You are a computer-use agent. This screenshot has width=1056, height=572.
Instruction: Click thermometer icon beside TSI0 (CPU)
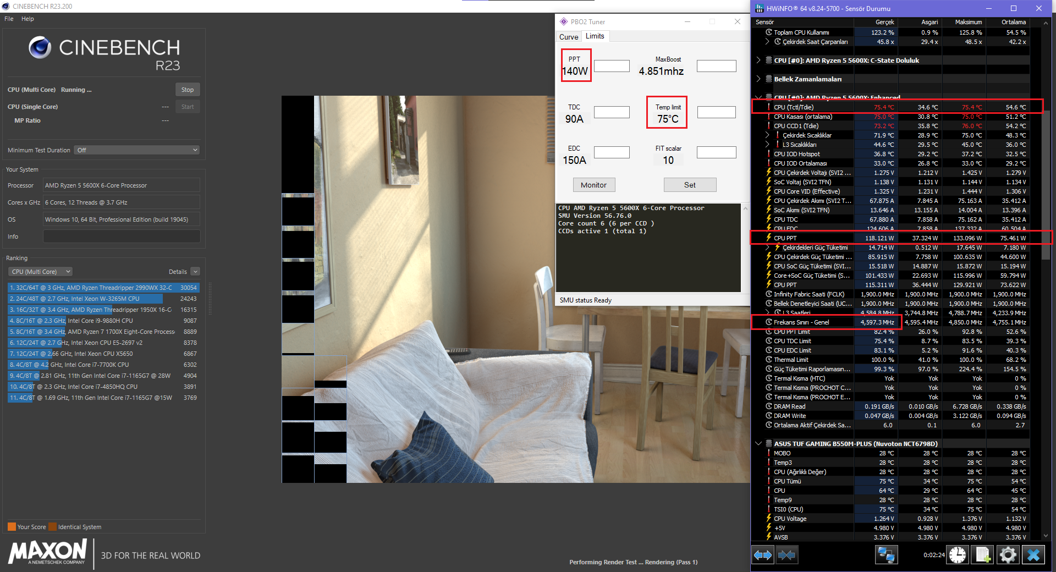(769, 509)
